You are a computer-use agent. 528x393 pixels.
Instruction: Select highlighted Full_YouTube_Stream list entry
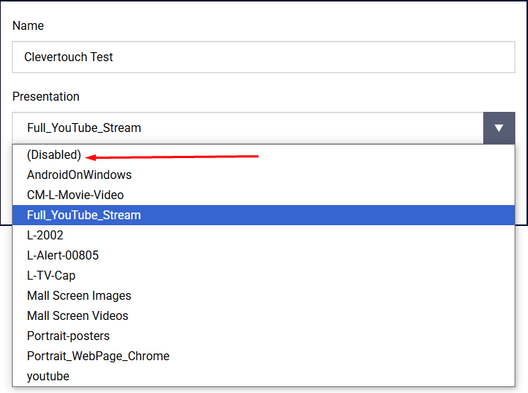pos(84,216)
